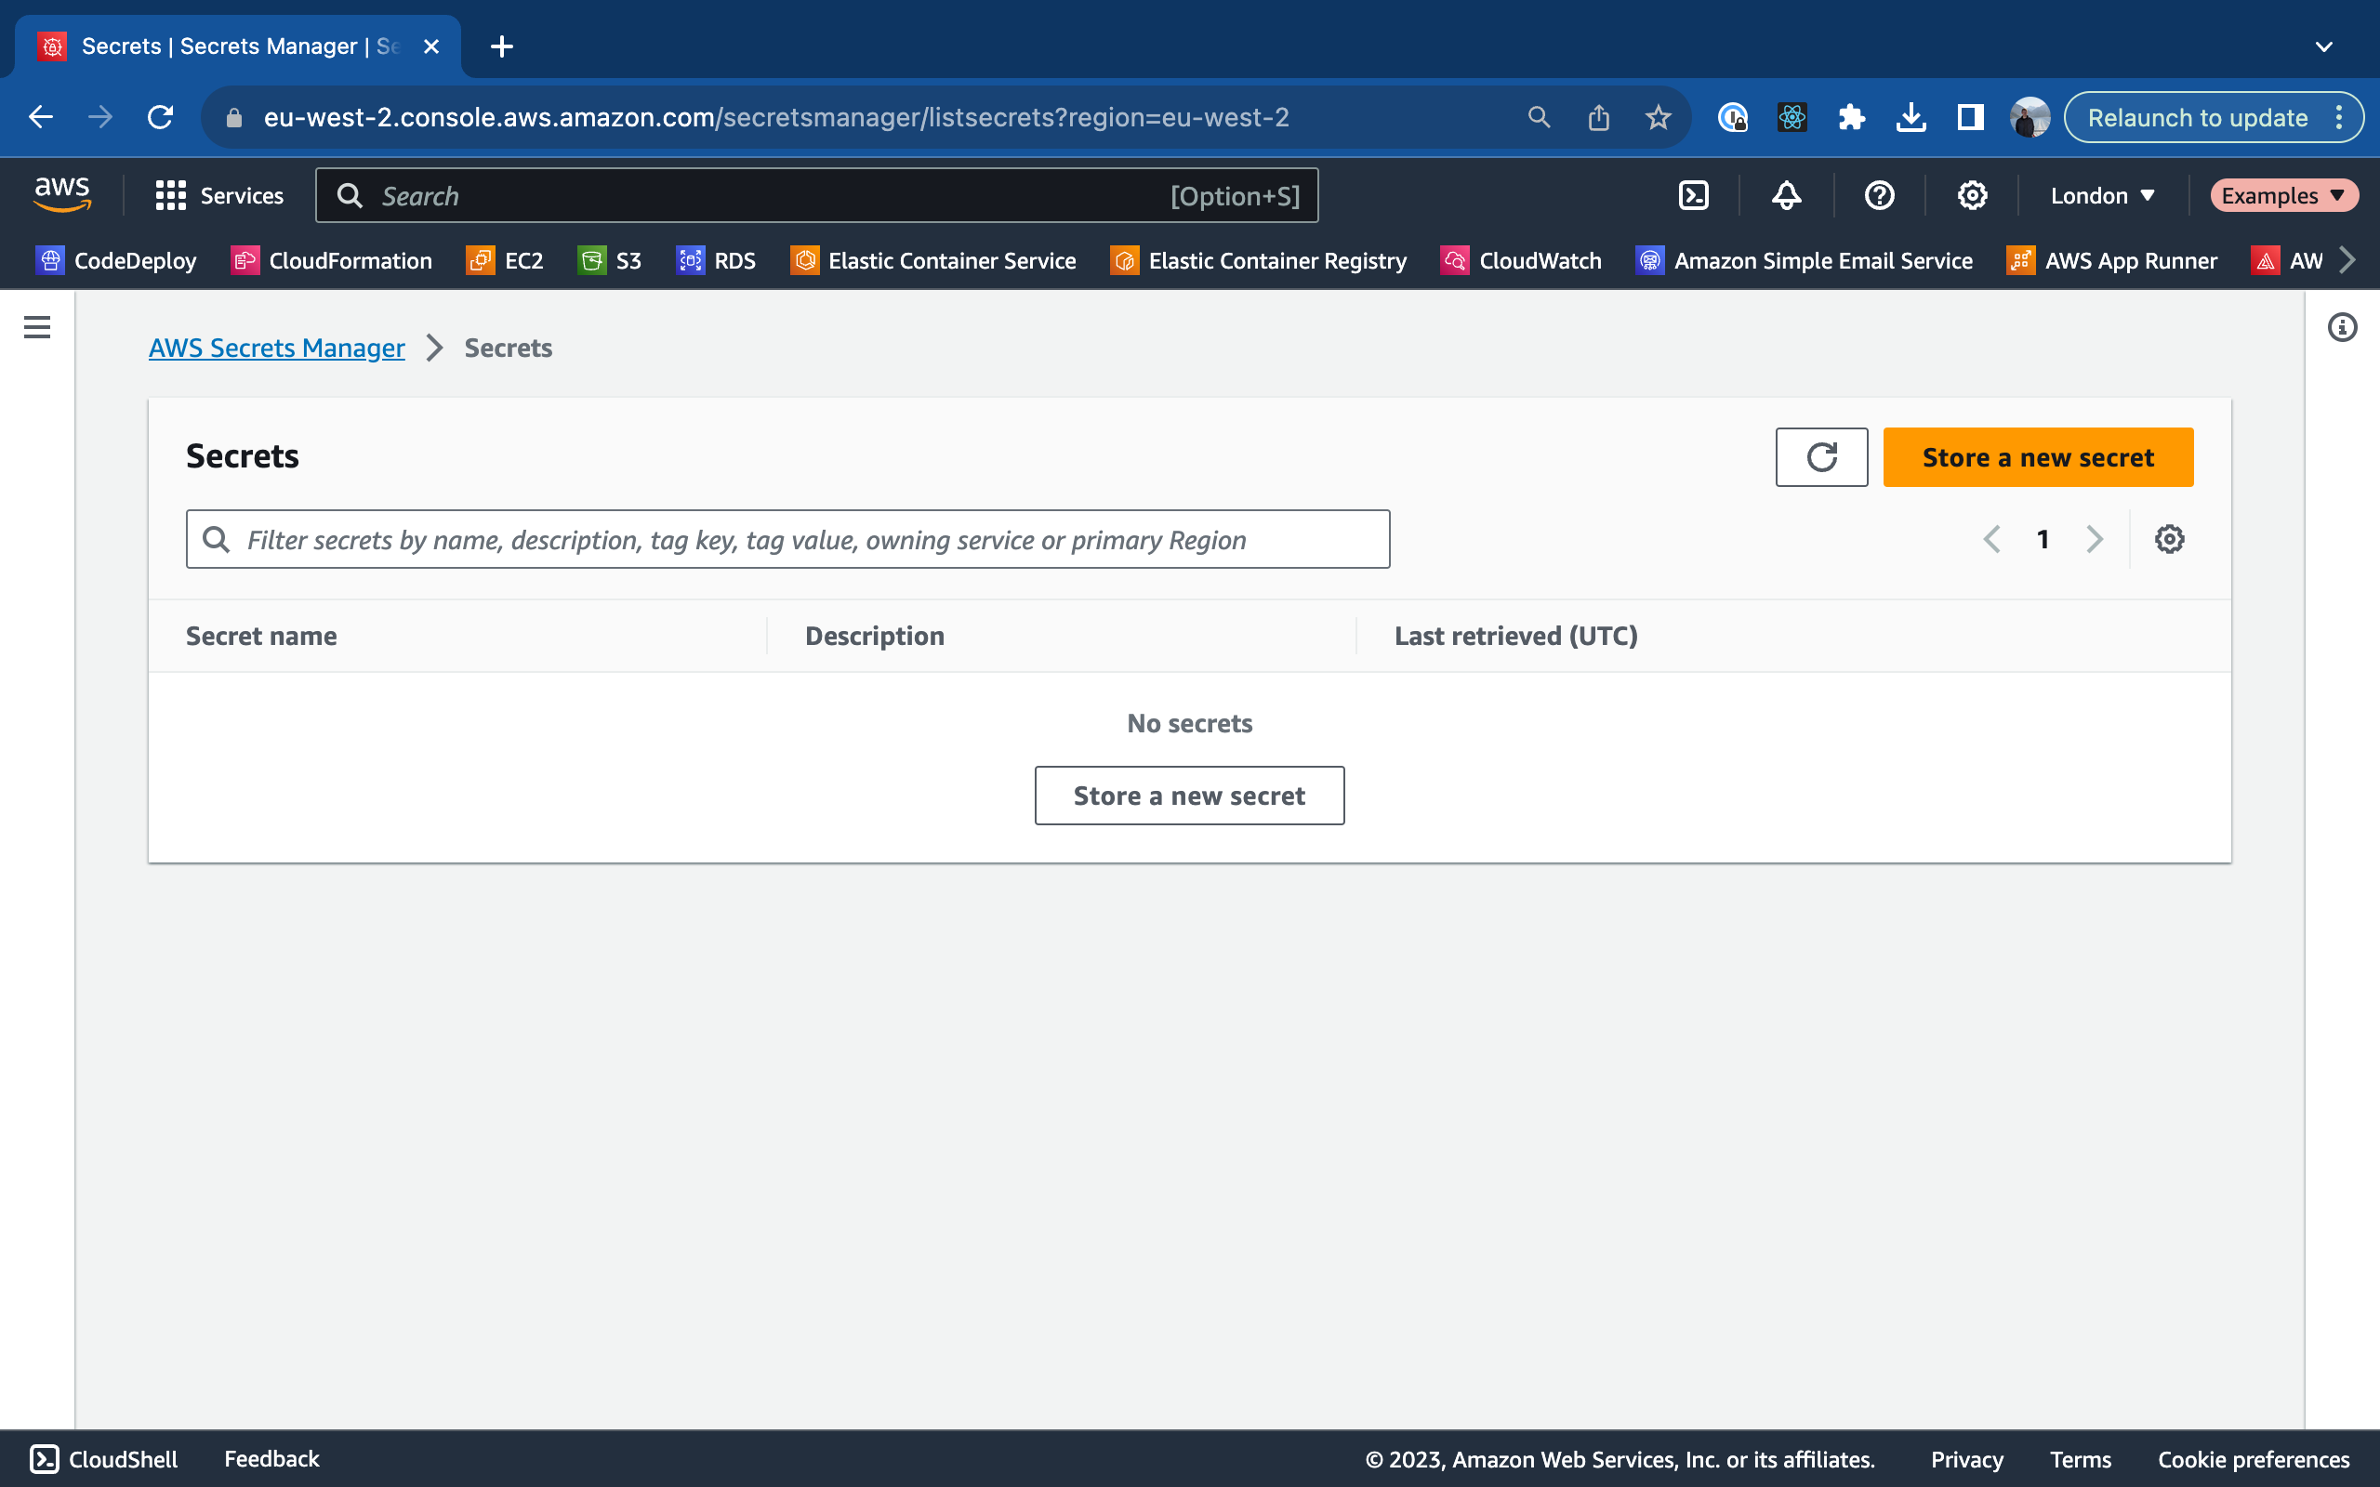Open the browser extensions puzzle icon
The height and width of the screenshot is (1487, 2380).
tap(1852, 117)
